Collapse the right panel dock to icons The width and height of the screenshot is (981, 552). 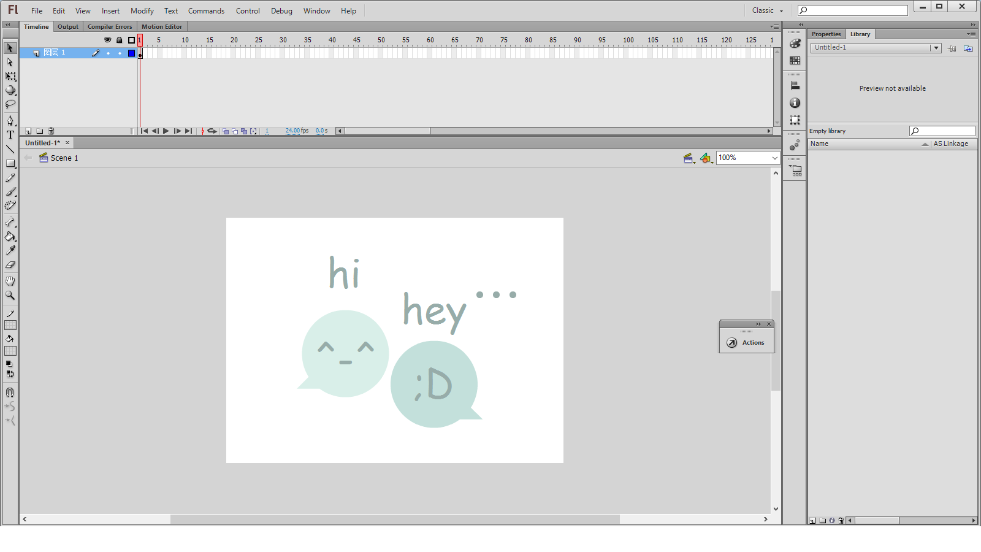973,25
